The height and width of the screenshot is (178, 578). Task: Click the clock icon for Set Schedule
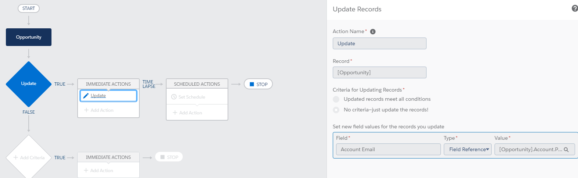point(174,97)
